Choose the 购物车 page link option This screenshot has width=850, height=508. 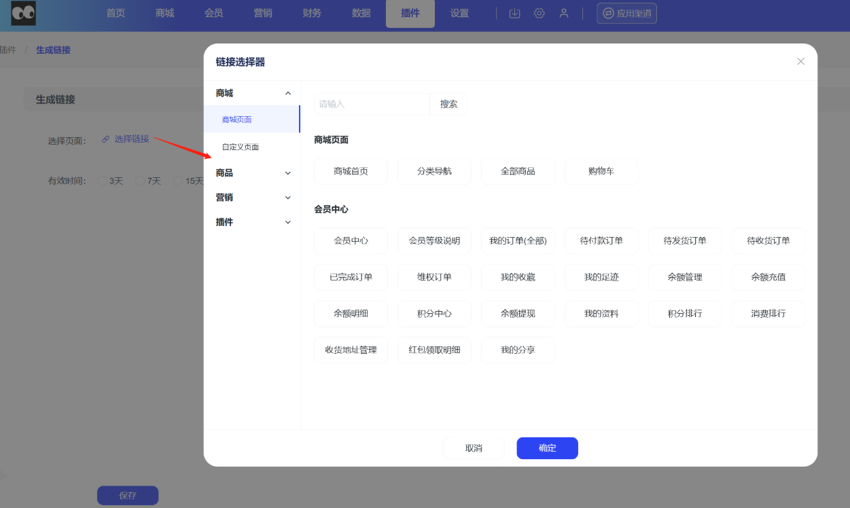(x=601, y=171)
